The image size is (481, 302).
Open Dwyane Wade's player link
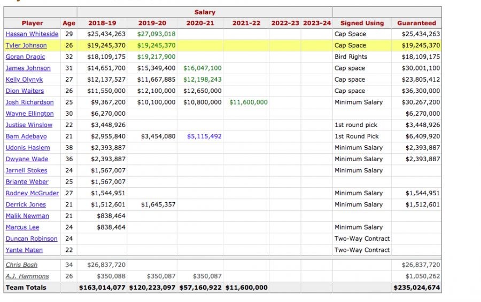click(x=27, y=159)
